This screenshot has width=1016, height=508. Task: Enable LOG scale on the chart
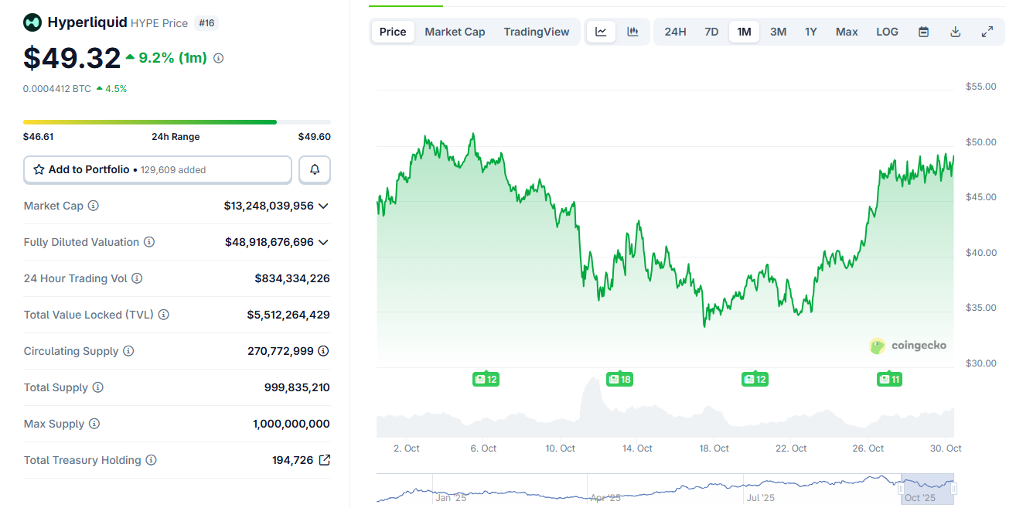click(887, 32)
